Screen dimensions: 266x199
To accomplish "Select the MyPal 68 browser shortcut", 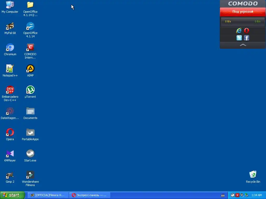I will click(10, 28).
